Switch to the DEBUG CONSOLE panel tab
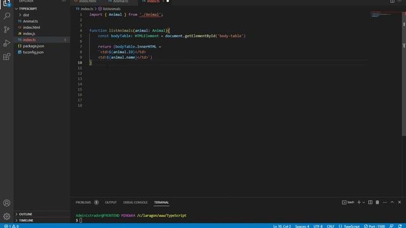Image resolution: width=406 pixels, height=228 pixels. tap(135, 203)
